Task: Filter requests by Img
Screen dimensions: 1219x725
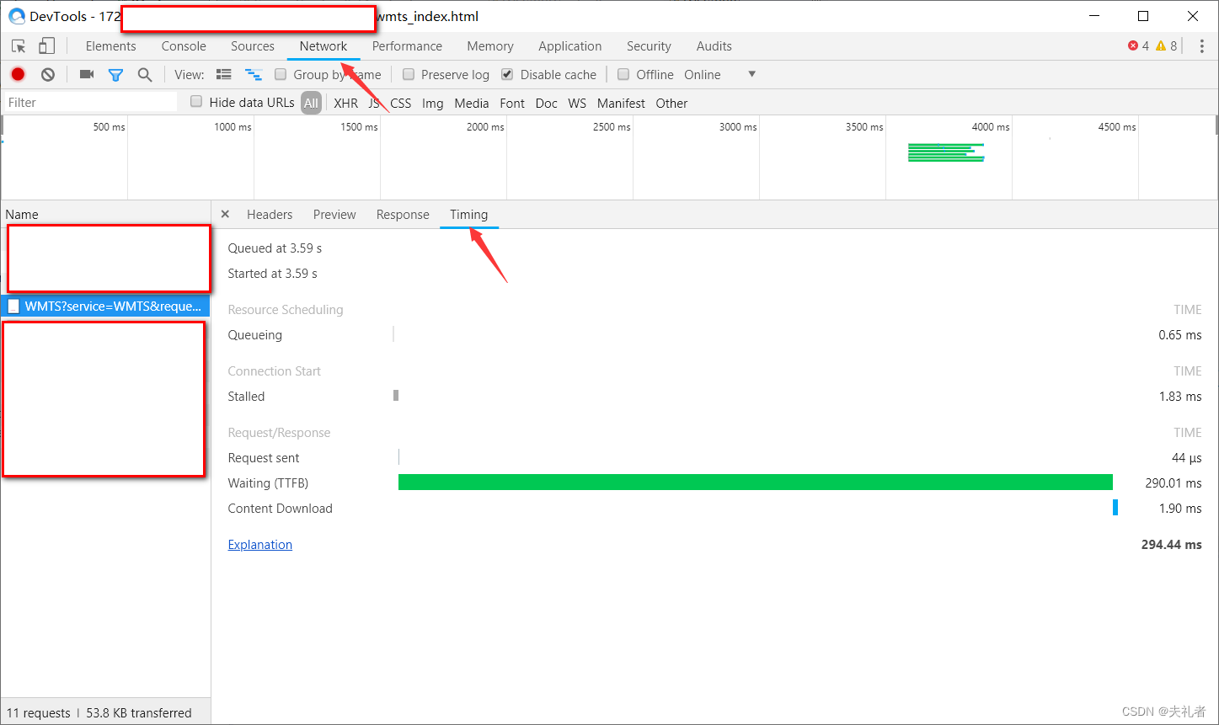Action: 433,103
